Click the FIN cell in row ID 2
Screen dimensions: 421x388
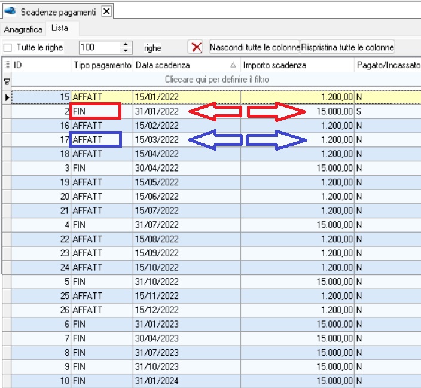click(x=102, y=111)
